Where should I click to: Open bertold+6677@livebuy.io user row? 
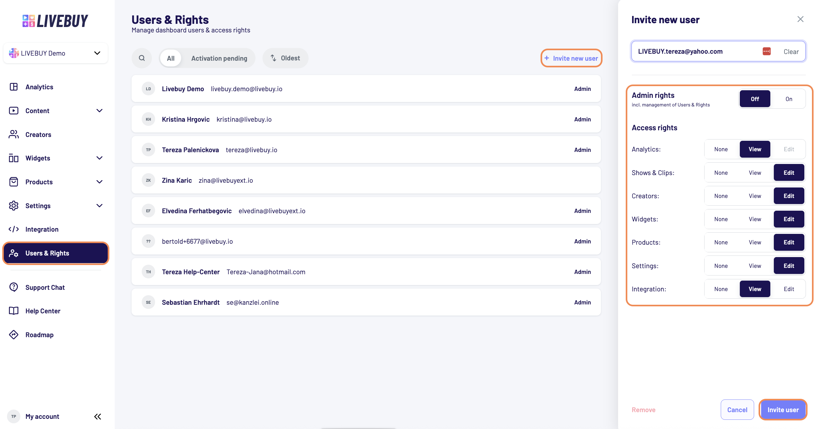coord(366,241)
